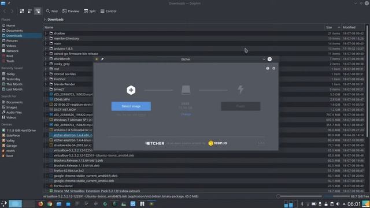Expand the memberDirectory folder row

click(46, 39)
